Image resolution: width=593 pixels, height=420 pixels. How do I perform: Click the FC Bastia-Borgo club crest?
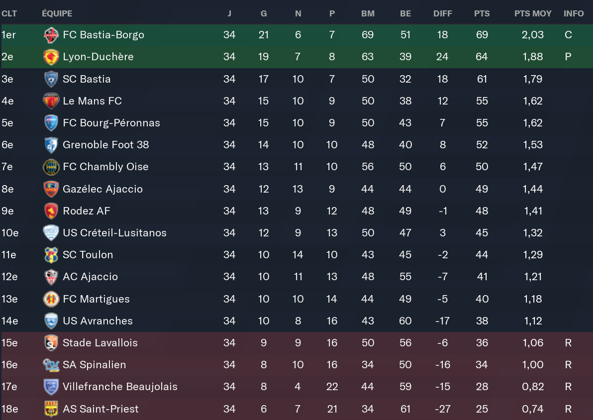(x=51, y=35)
